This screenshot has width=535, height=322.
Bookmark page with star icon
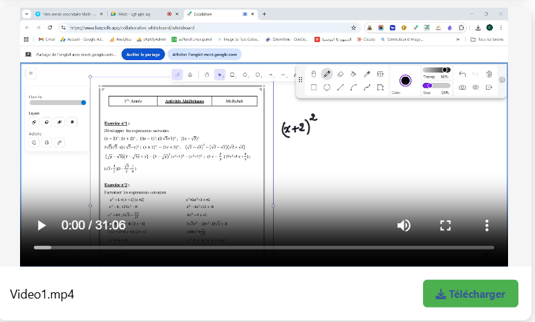coord(354,28)
